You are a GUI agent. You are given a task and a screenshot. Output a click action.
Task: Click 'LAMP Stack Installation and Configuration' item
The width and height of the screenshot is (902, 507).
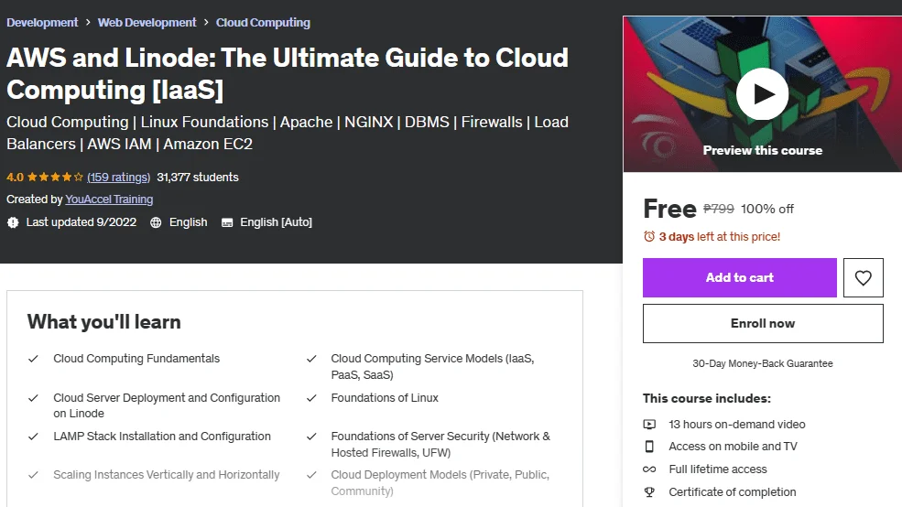point(162,437)
